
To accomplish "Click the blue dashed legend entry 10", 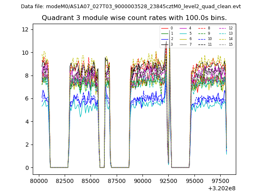I will point(203,39).
